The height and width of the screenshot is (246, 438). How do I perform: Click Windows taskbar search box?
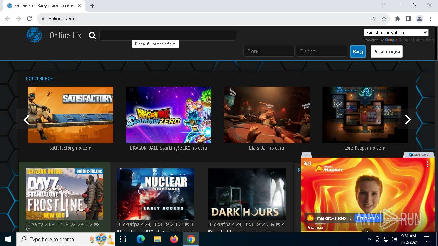click(66, 239)
